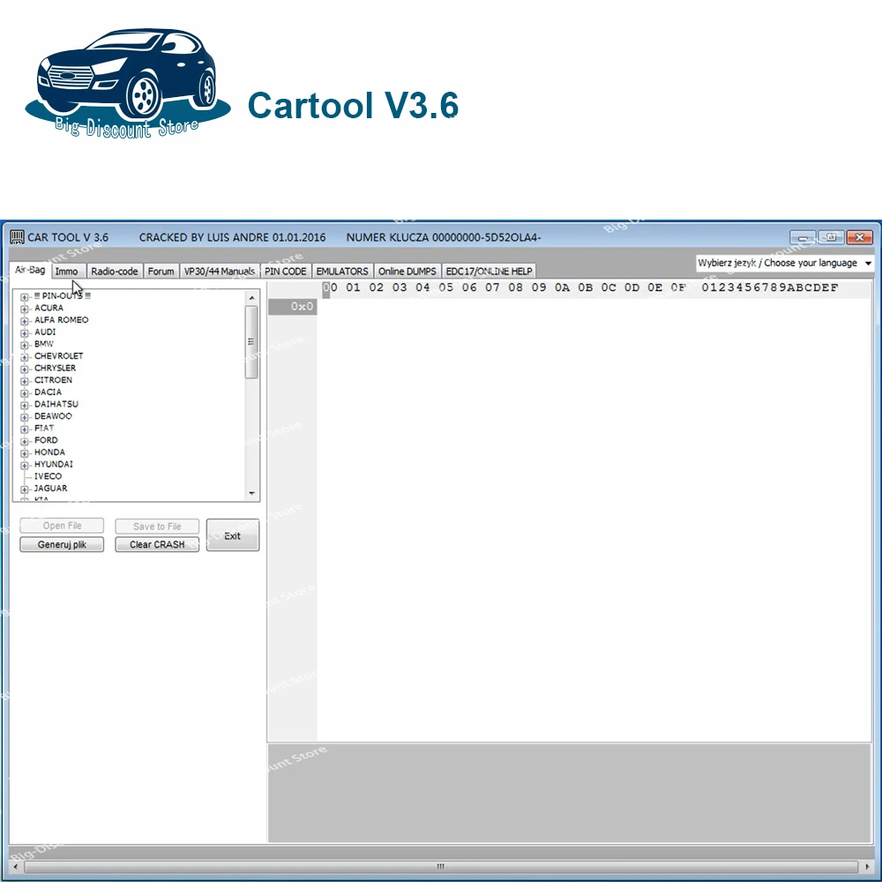Viewport: 882px width, 882px height.
Task: Select the CHRYSLER brand label
Action: click(x=55, y=368)
